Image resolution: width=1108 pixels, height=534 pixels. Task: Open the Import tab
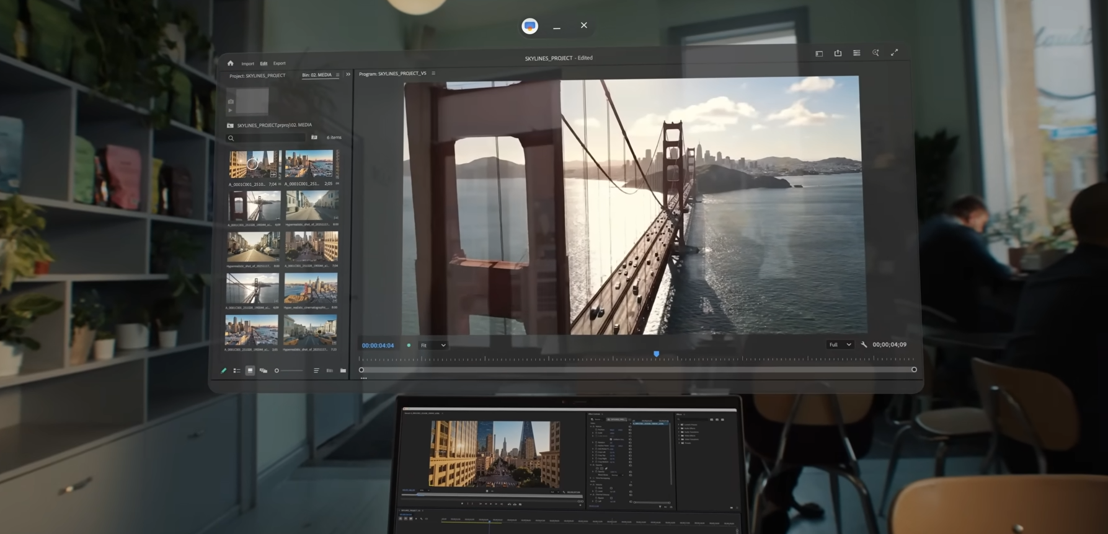point(247,63)
